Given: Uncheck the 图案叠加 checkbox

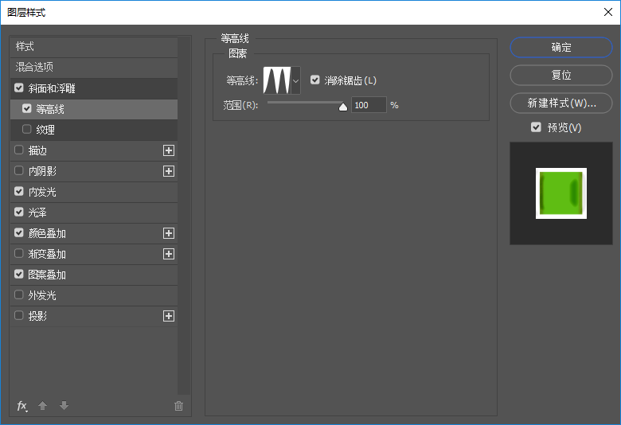Looking at the screenshot, I should pos(19,274).
